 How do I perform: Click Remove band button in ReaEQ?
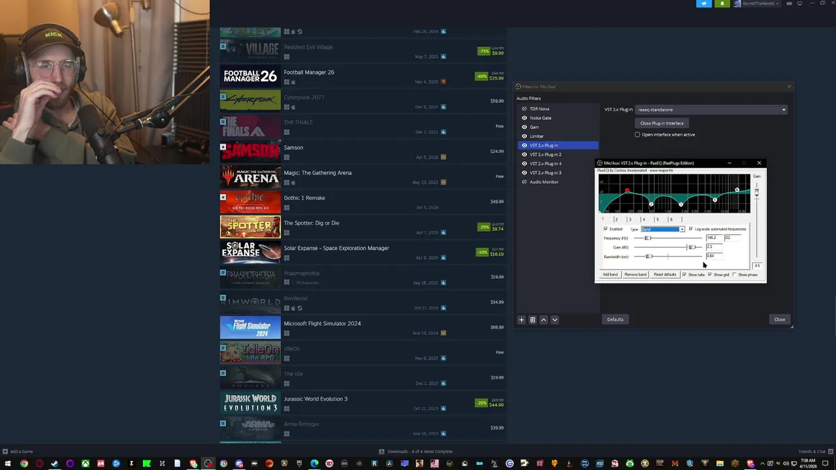[x=635, y=275]
